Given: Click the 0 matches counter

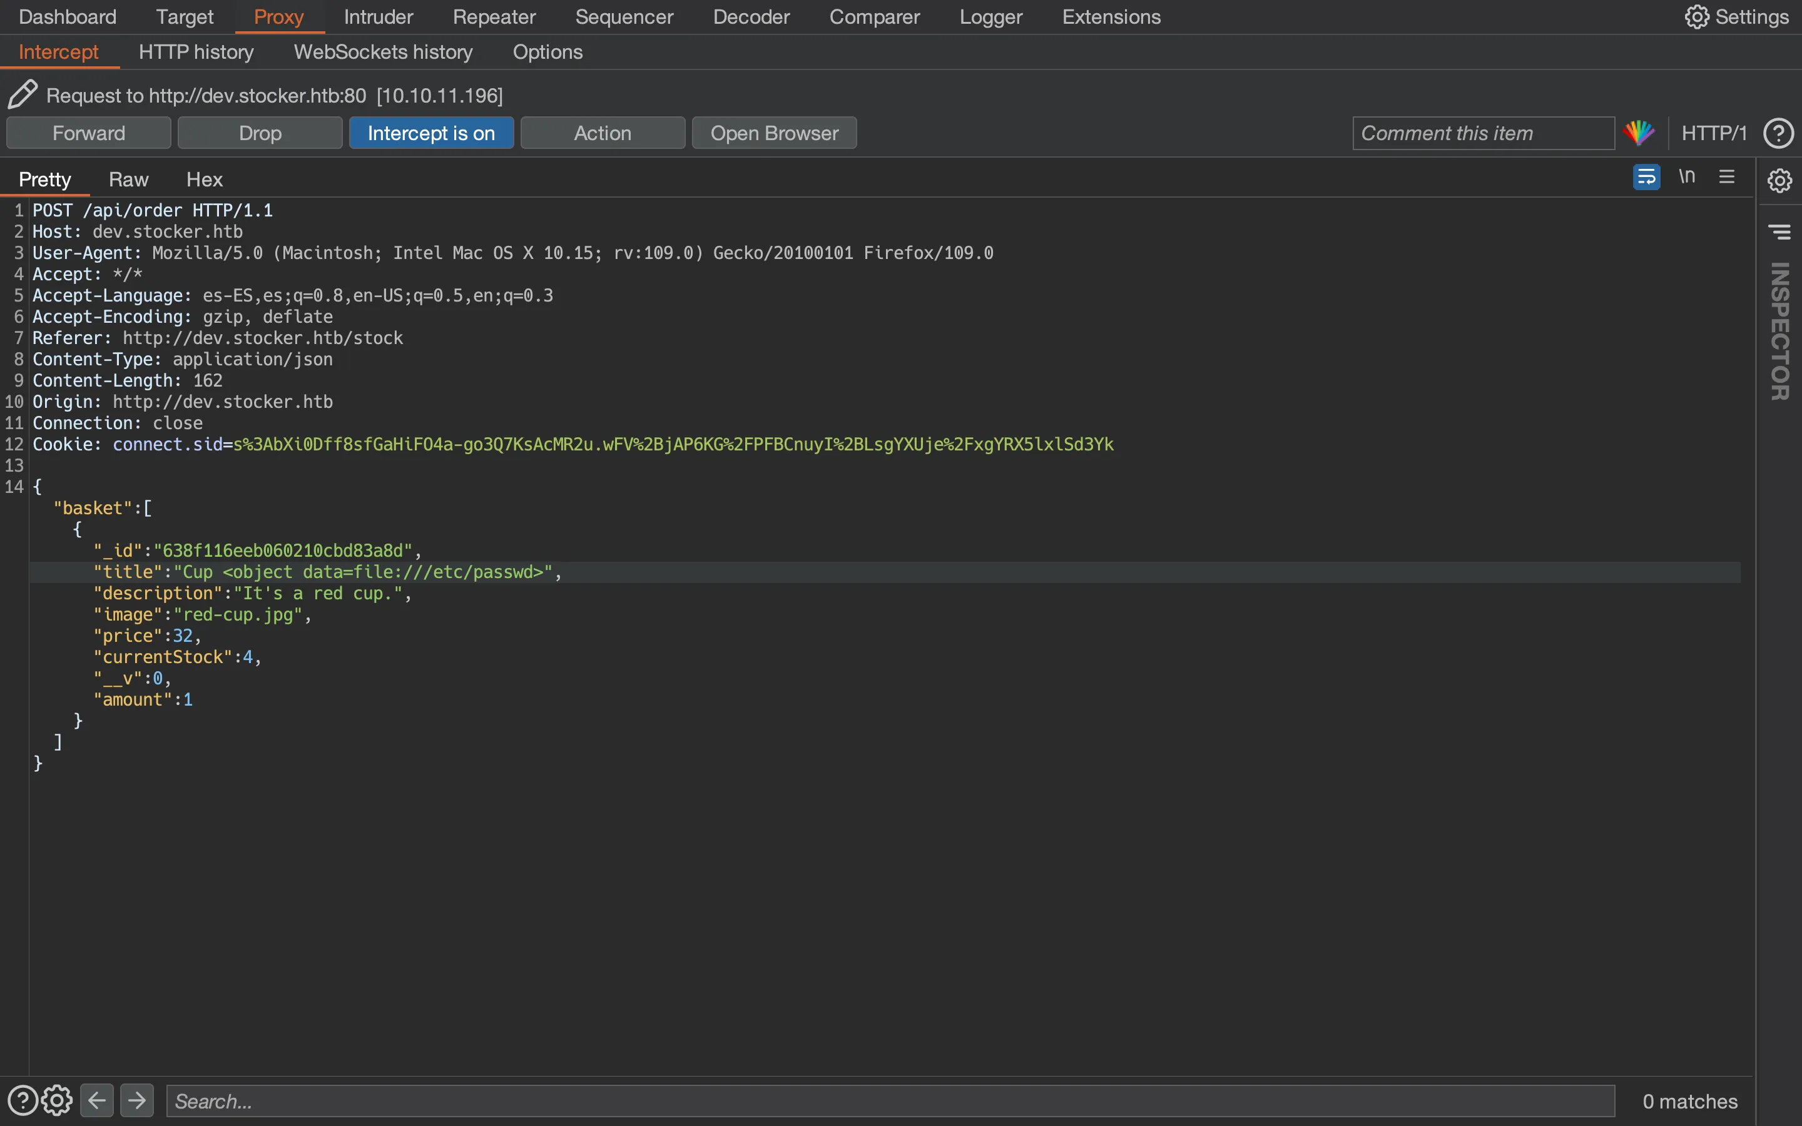Looking at the screenshot, I should (1689, 1101).
